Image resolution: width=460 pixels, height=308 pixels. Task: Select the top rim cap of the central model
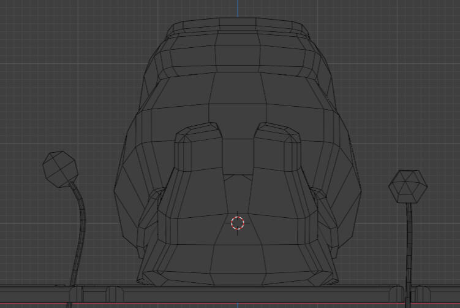pyautogui.click(x=238, y=26)
